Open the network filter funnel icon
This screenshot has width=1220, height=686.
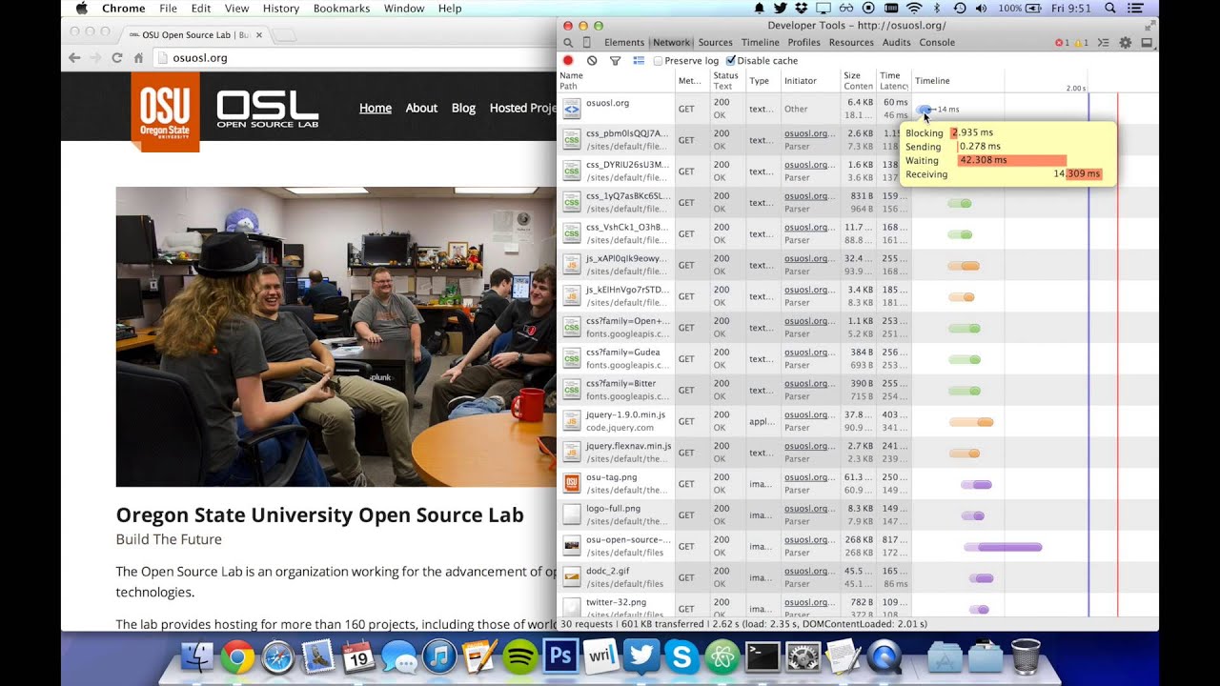coord(615,61)
